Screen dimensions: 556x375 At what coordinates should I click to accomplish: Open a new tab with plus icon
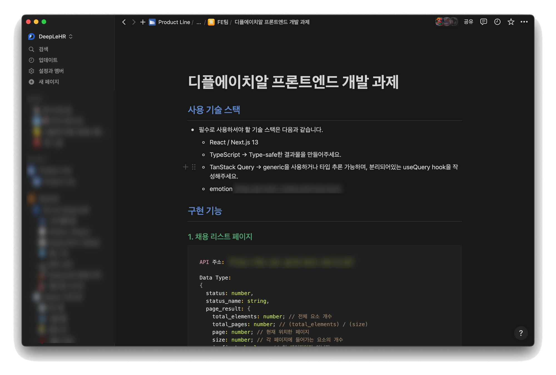[x=143, y=22]
